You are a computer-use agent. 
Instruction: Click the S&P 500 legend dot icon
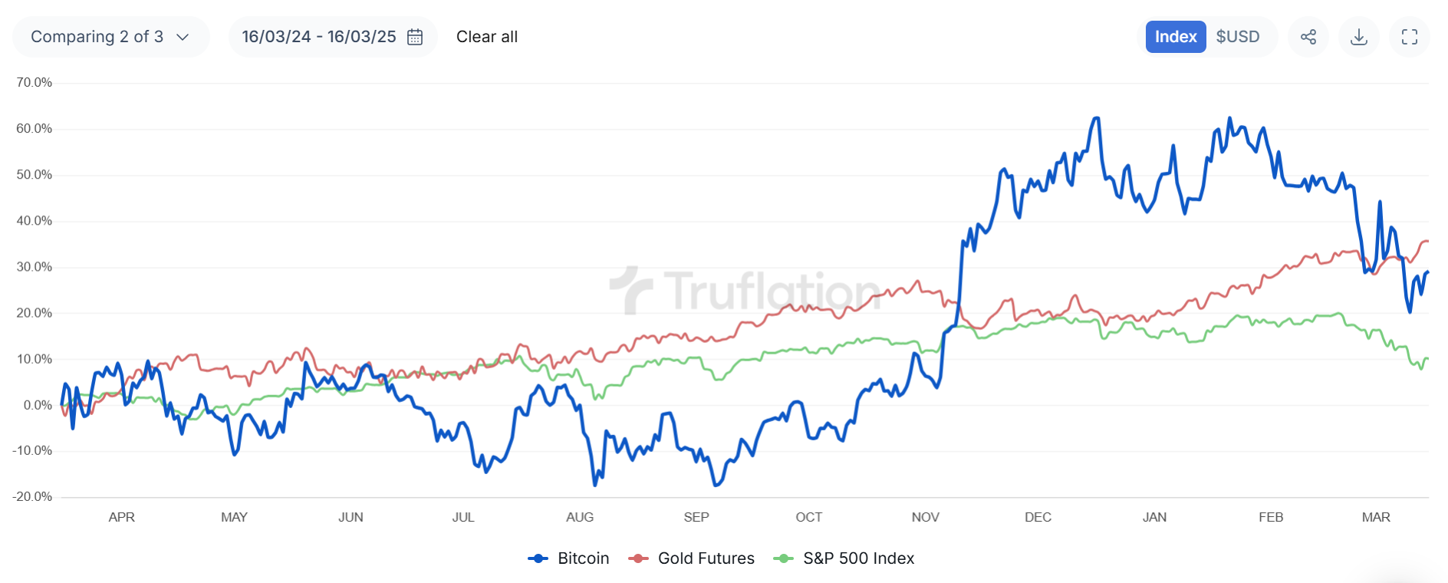pyautogui.click(x=785, y=558)
